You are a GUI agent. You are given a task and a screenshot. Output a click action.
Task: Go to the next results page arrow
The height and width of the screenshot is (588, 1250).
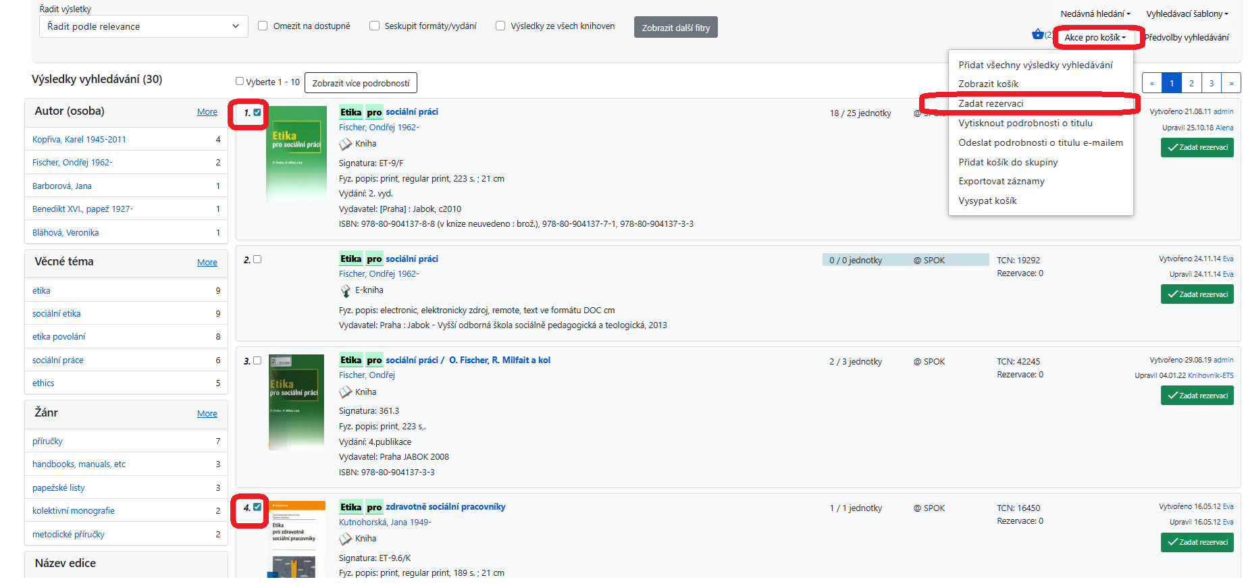click(x=1231, y=83)
